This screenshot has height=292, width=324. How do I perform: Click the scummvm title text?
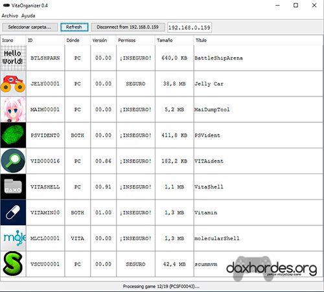[206, 264]
